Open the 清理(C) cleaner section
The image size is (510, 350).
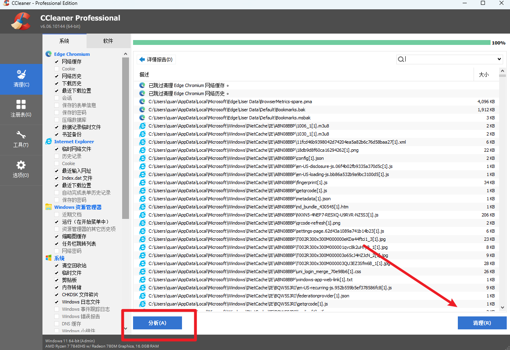pyautogui.click(x=21, y=79)
